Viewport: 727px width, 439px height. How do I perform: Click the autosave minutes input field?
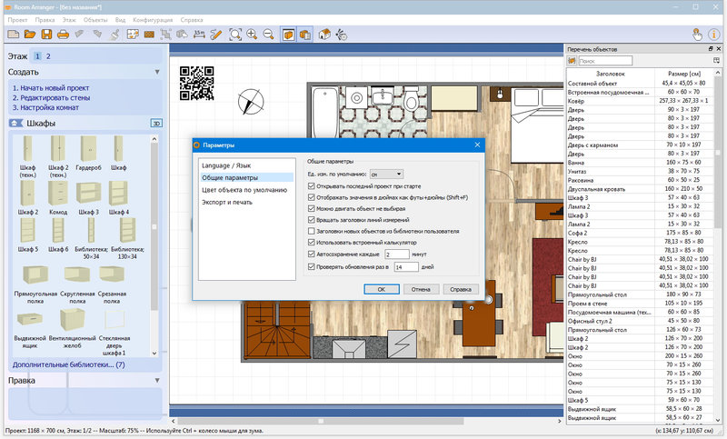tap(397, 254)
